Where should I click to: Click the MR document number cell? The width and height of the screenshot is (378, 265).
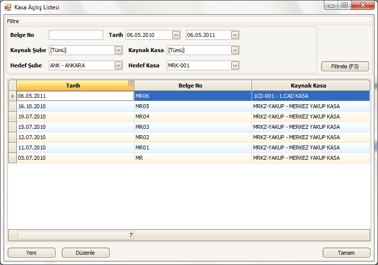193,158
